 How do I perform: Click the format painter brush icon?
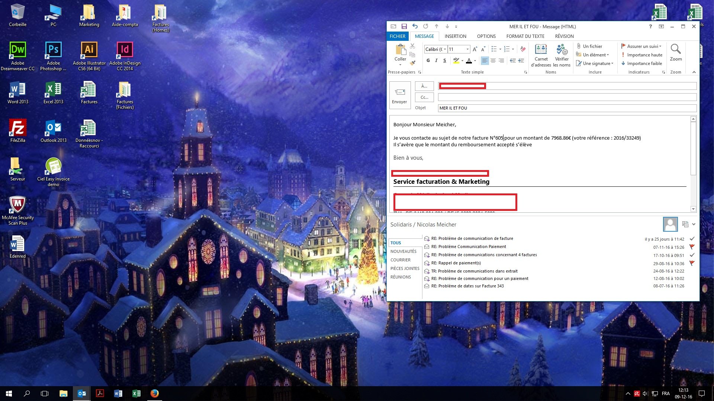click(412, 63)
